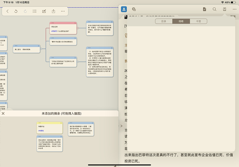
Task: Tap the 未添加的摘录 panel title
Action: [x=61, y=114]
